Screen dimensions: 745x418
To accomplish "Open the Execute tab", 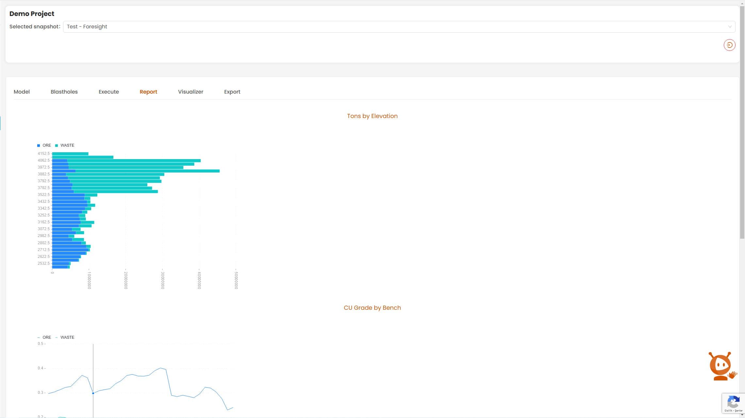I will tap(109, 92).
